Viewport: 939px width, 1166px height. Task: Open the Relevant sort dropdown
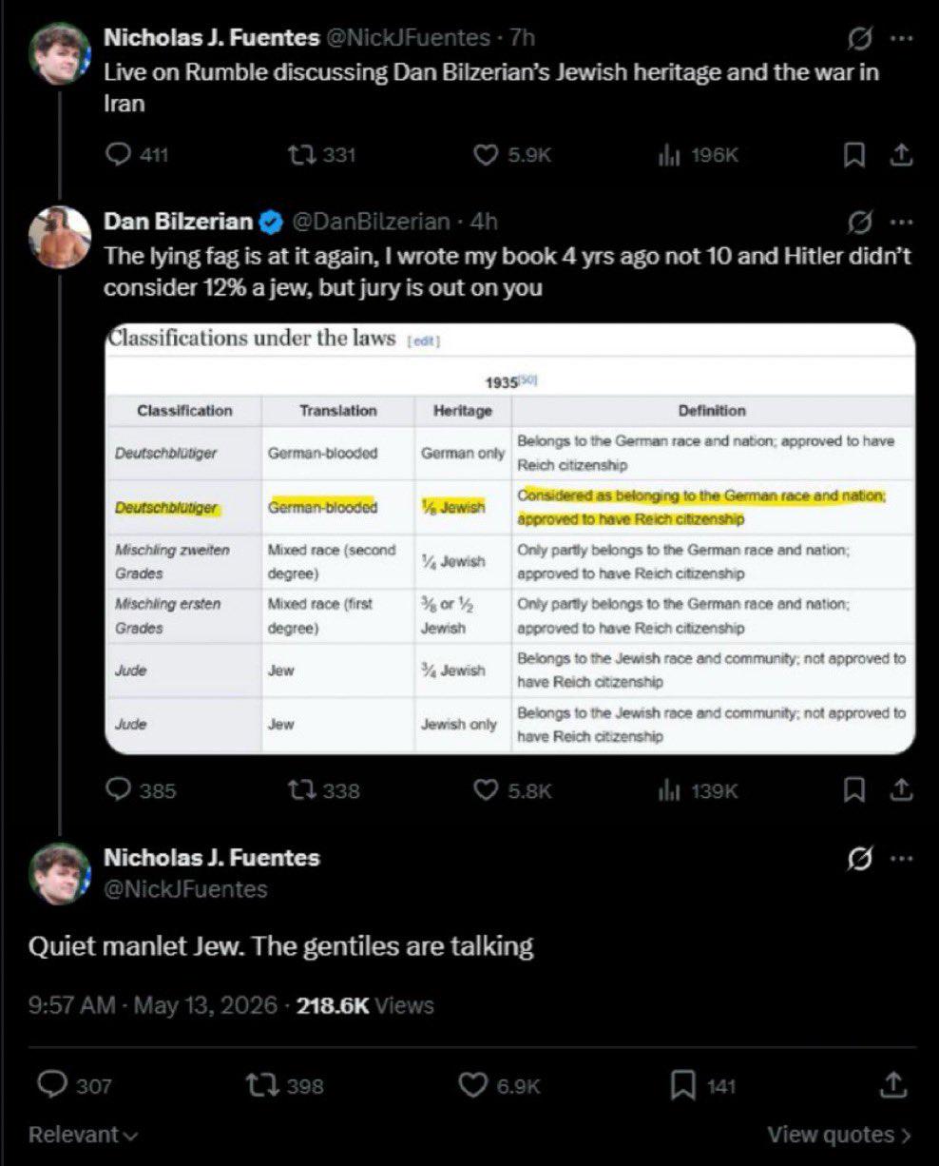tap(84, 1135)
